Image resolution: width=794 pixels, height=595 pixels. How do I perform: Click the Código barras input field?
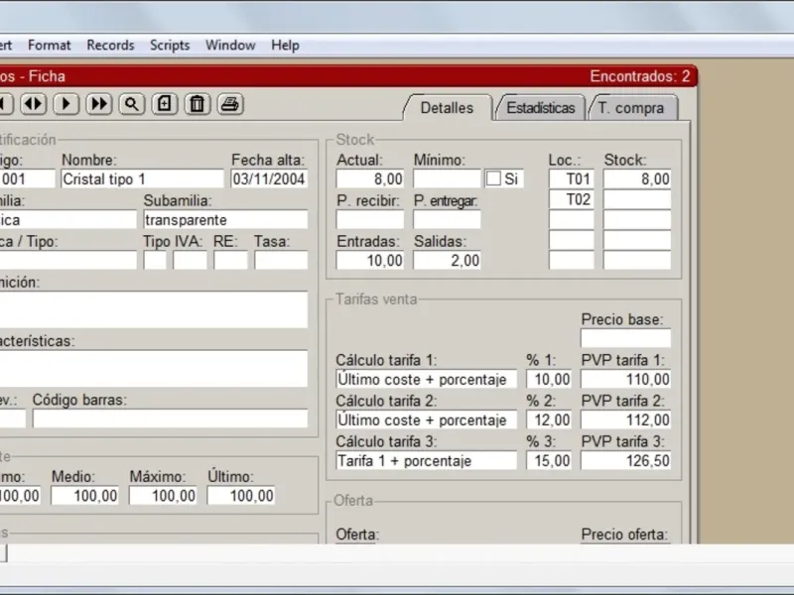170,418
